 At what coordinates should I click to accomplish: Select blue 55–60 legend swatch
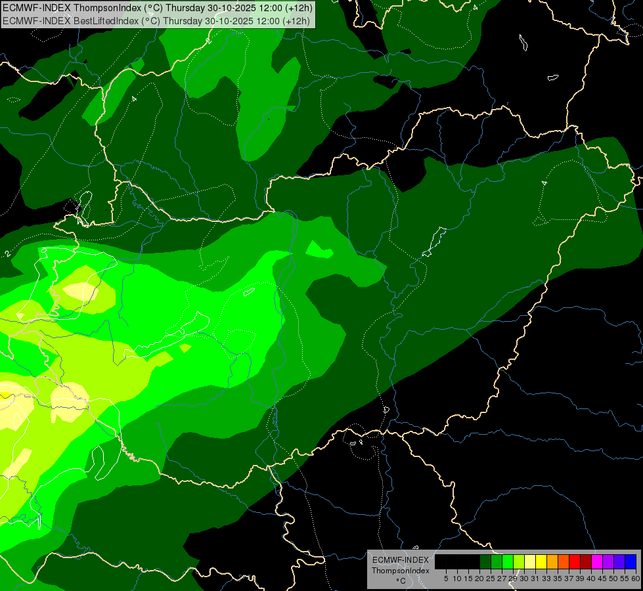tap(631, 561)
